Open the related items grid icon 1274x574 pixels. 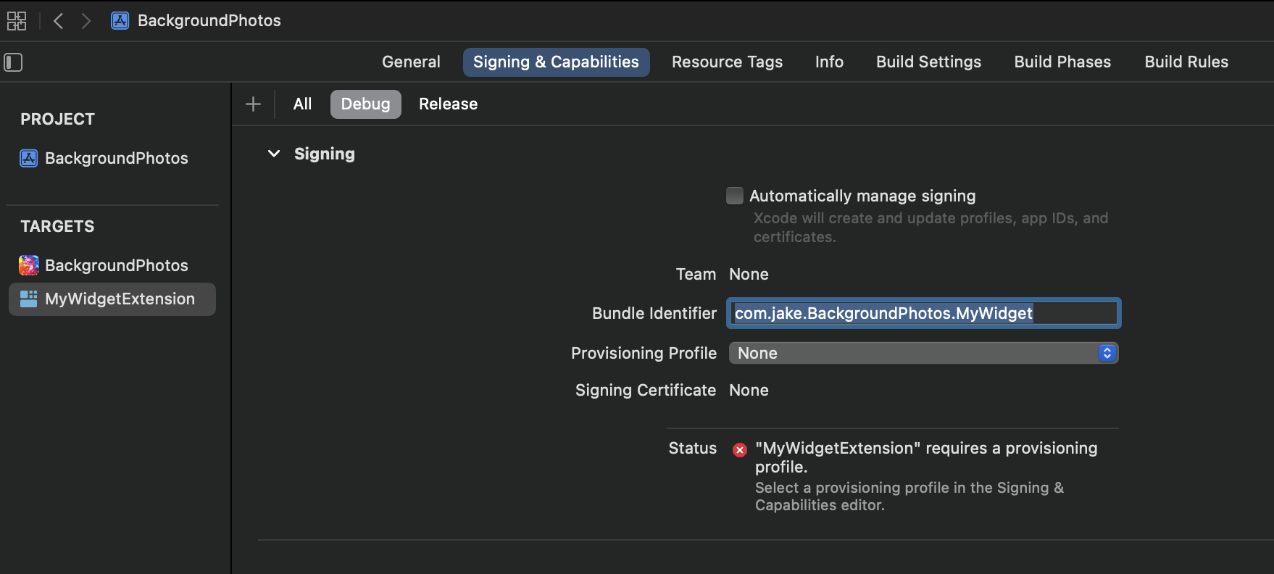(16, 21)
